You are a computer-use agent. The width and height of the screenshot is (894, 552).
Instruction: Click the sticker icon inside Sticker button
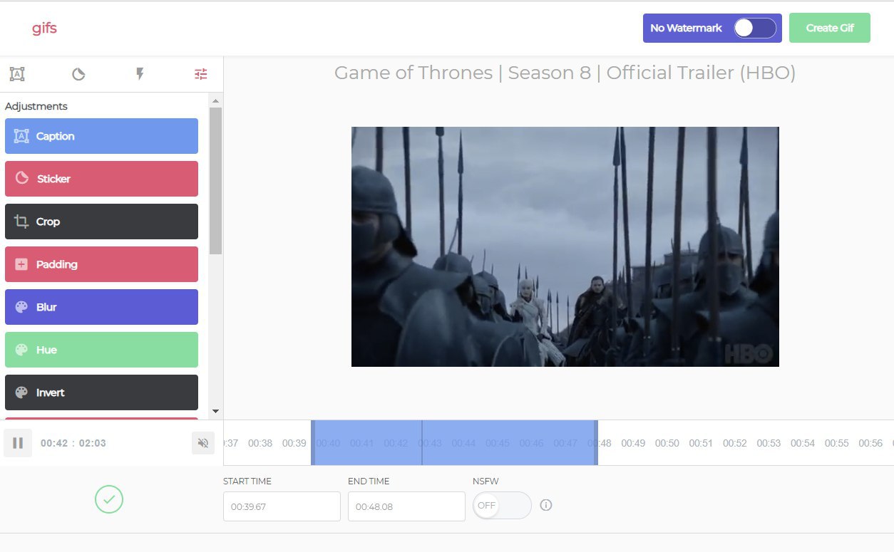click(21, 178)
